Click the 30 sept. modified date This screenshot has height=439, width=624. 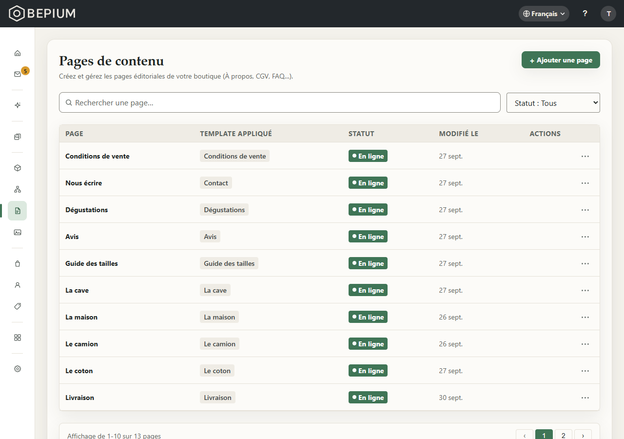tap(451, 398)
